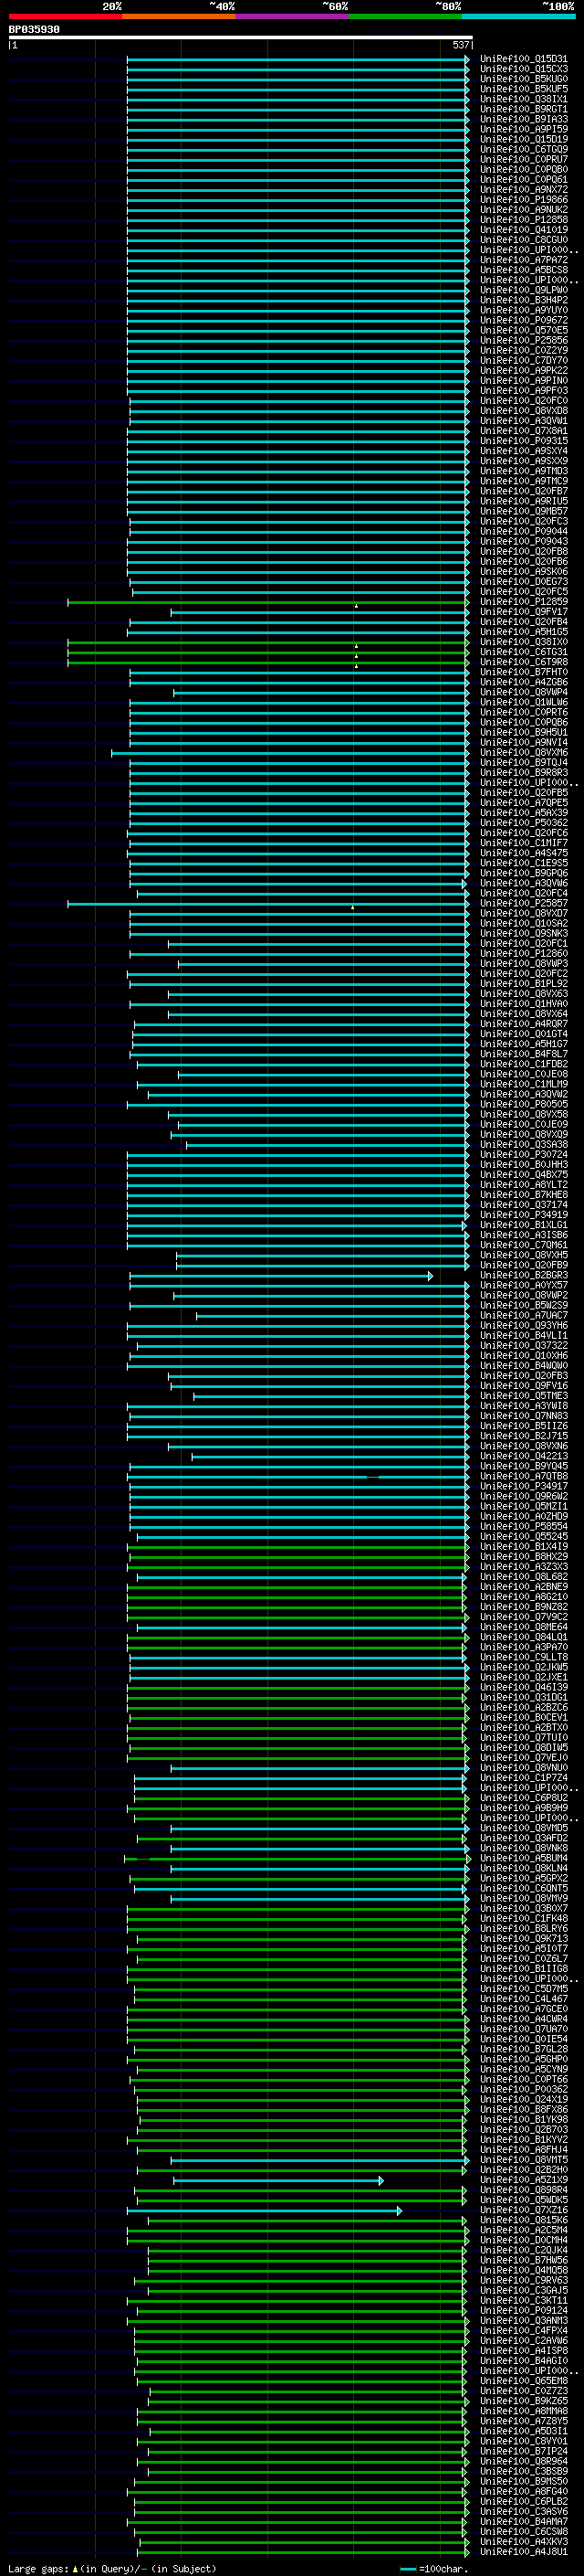Screen dimensions: 584x2576
Task: Select hit label UniRef100_A9PI59
Action: pyautogui.click(x=523, y=129)
